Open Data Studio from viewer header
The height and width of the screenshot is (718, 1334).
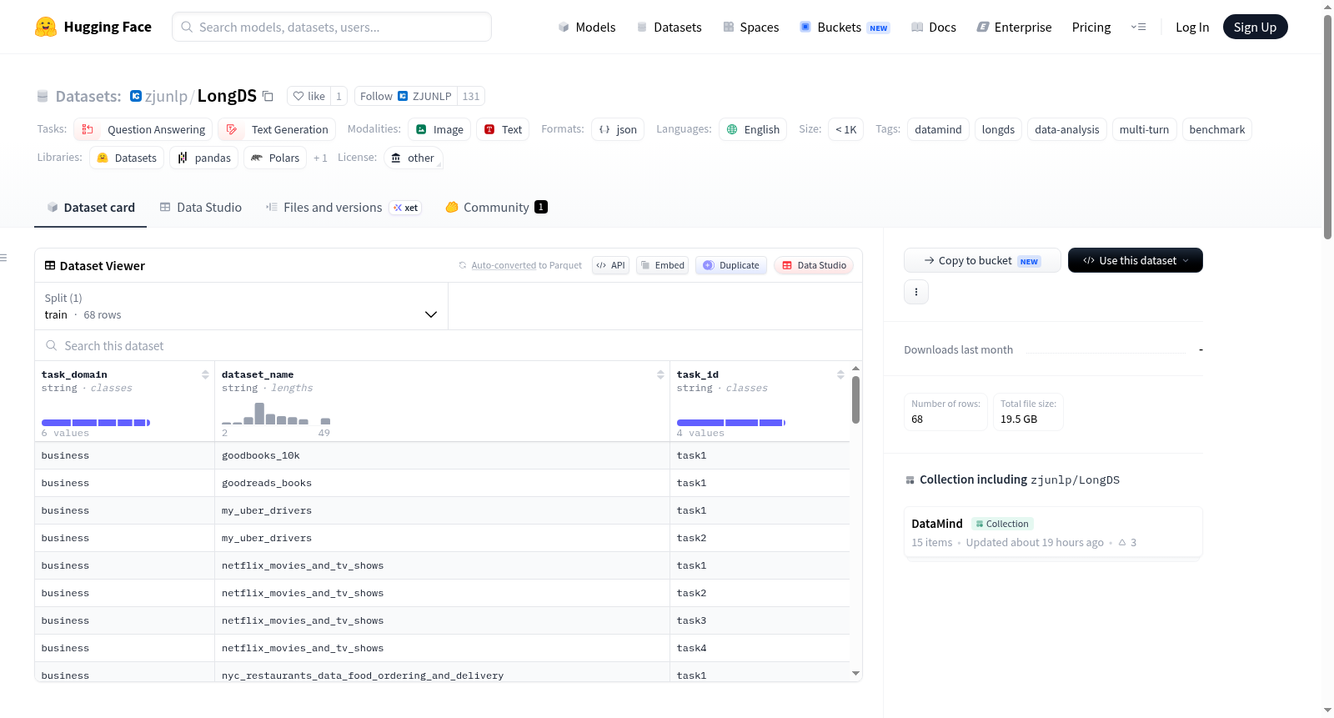pos(814,265)
